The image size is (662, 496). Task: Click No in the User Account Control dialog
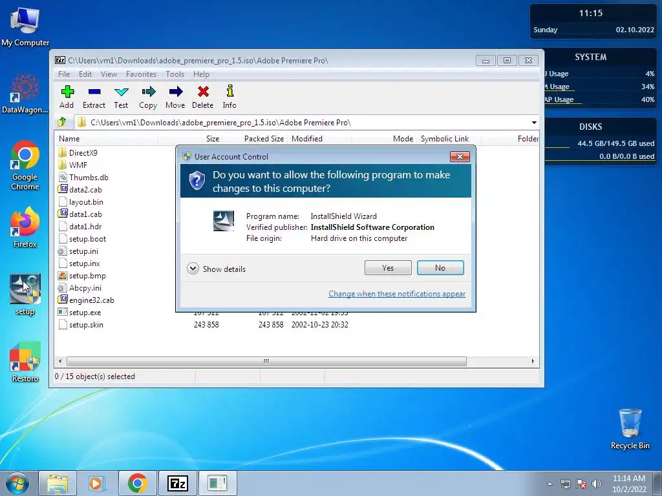[x=440, y=268]
